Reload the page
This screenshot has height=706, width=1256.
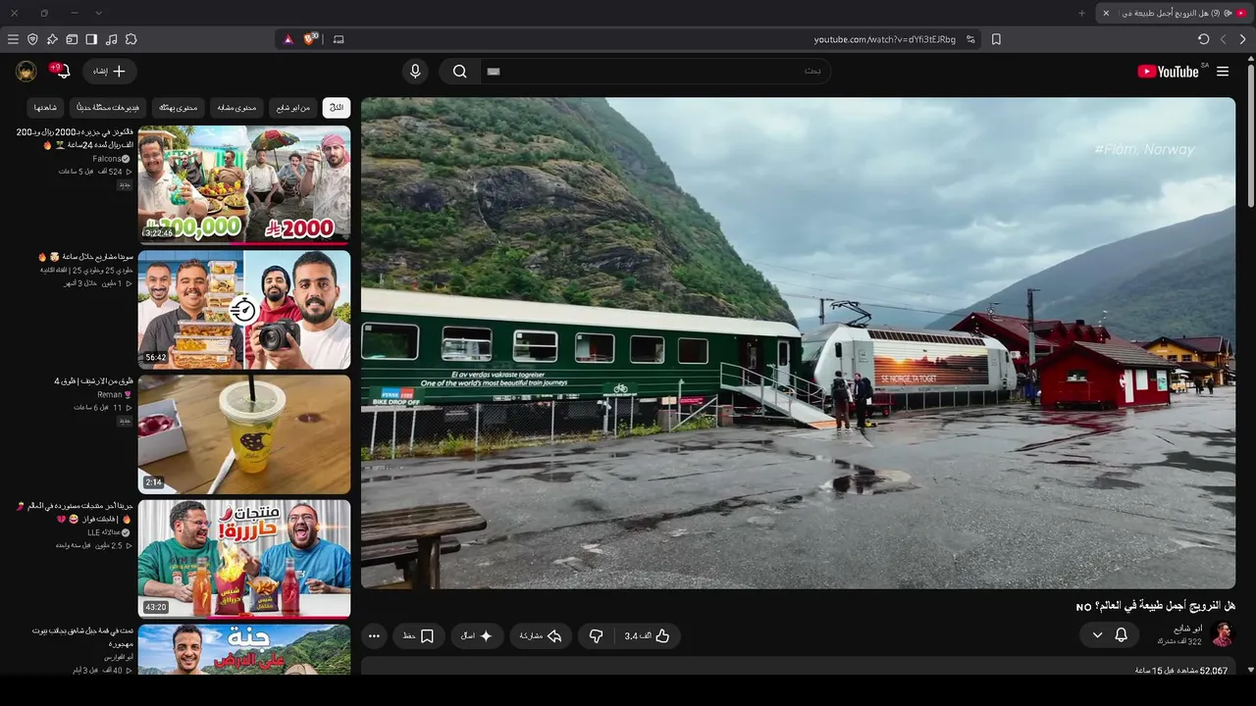point(1203,39)
